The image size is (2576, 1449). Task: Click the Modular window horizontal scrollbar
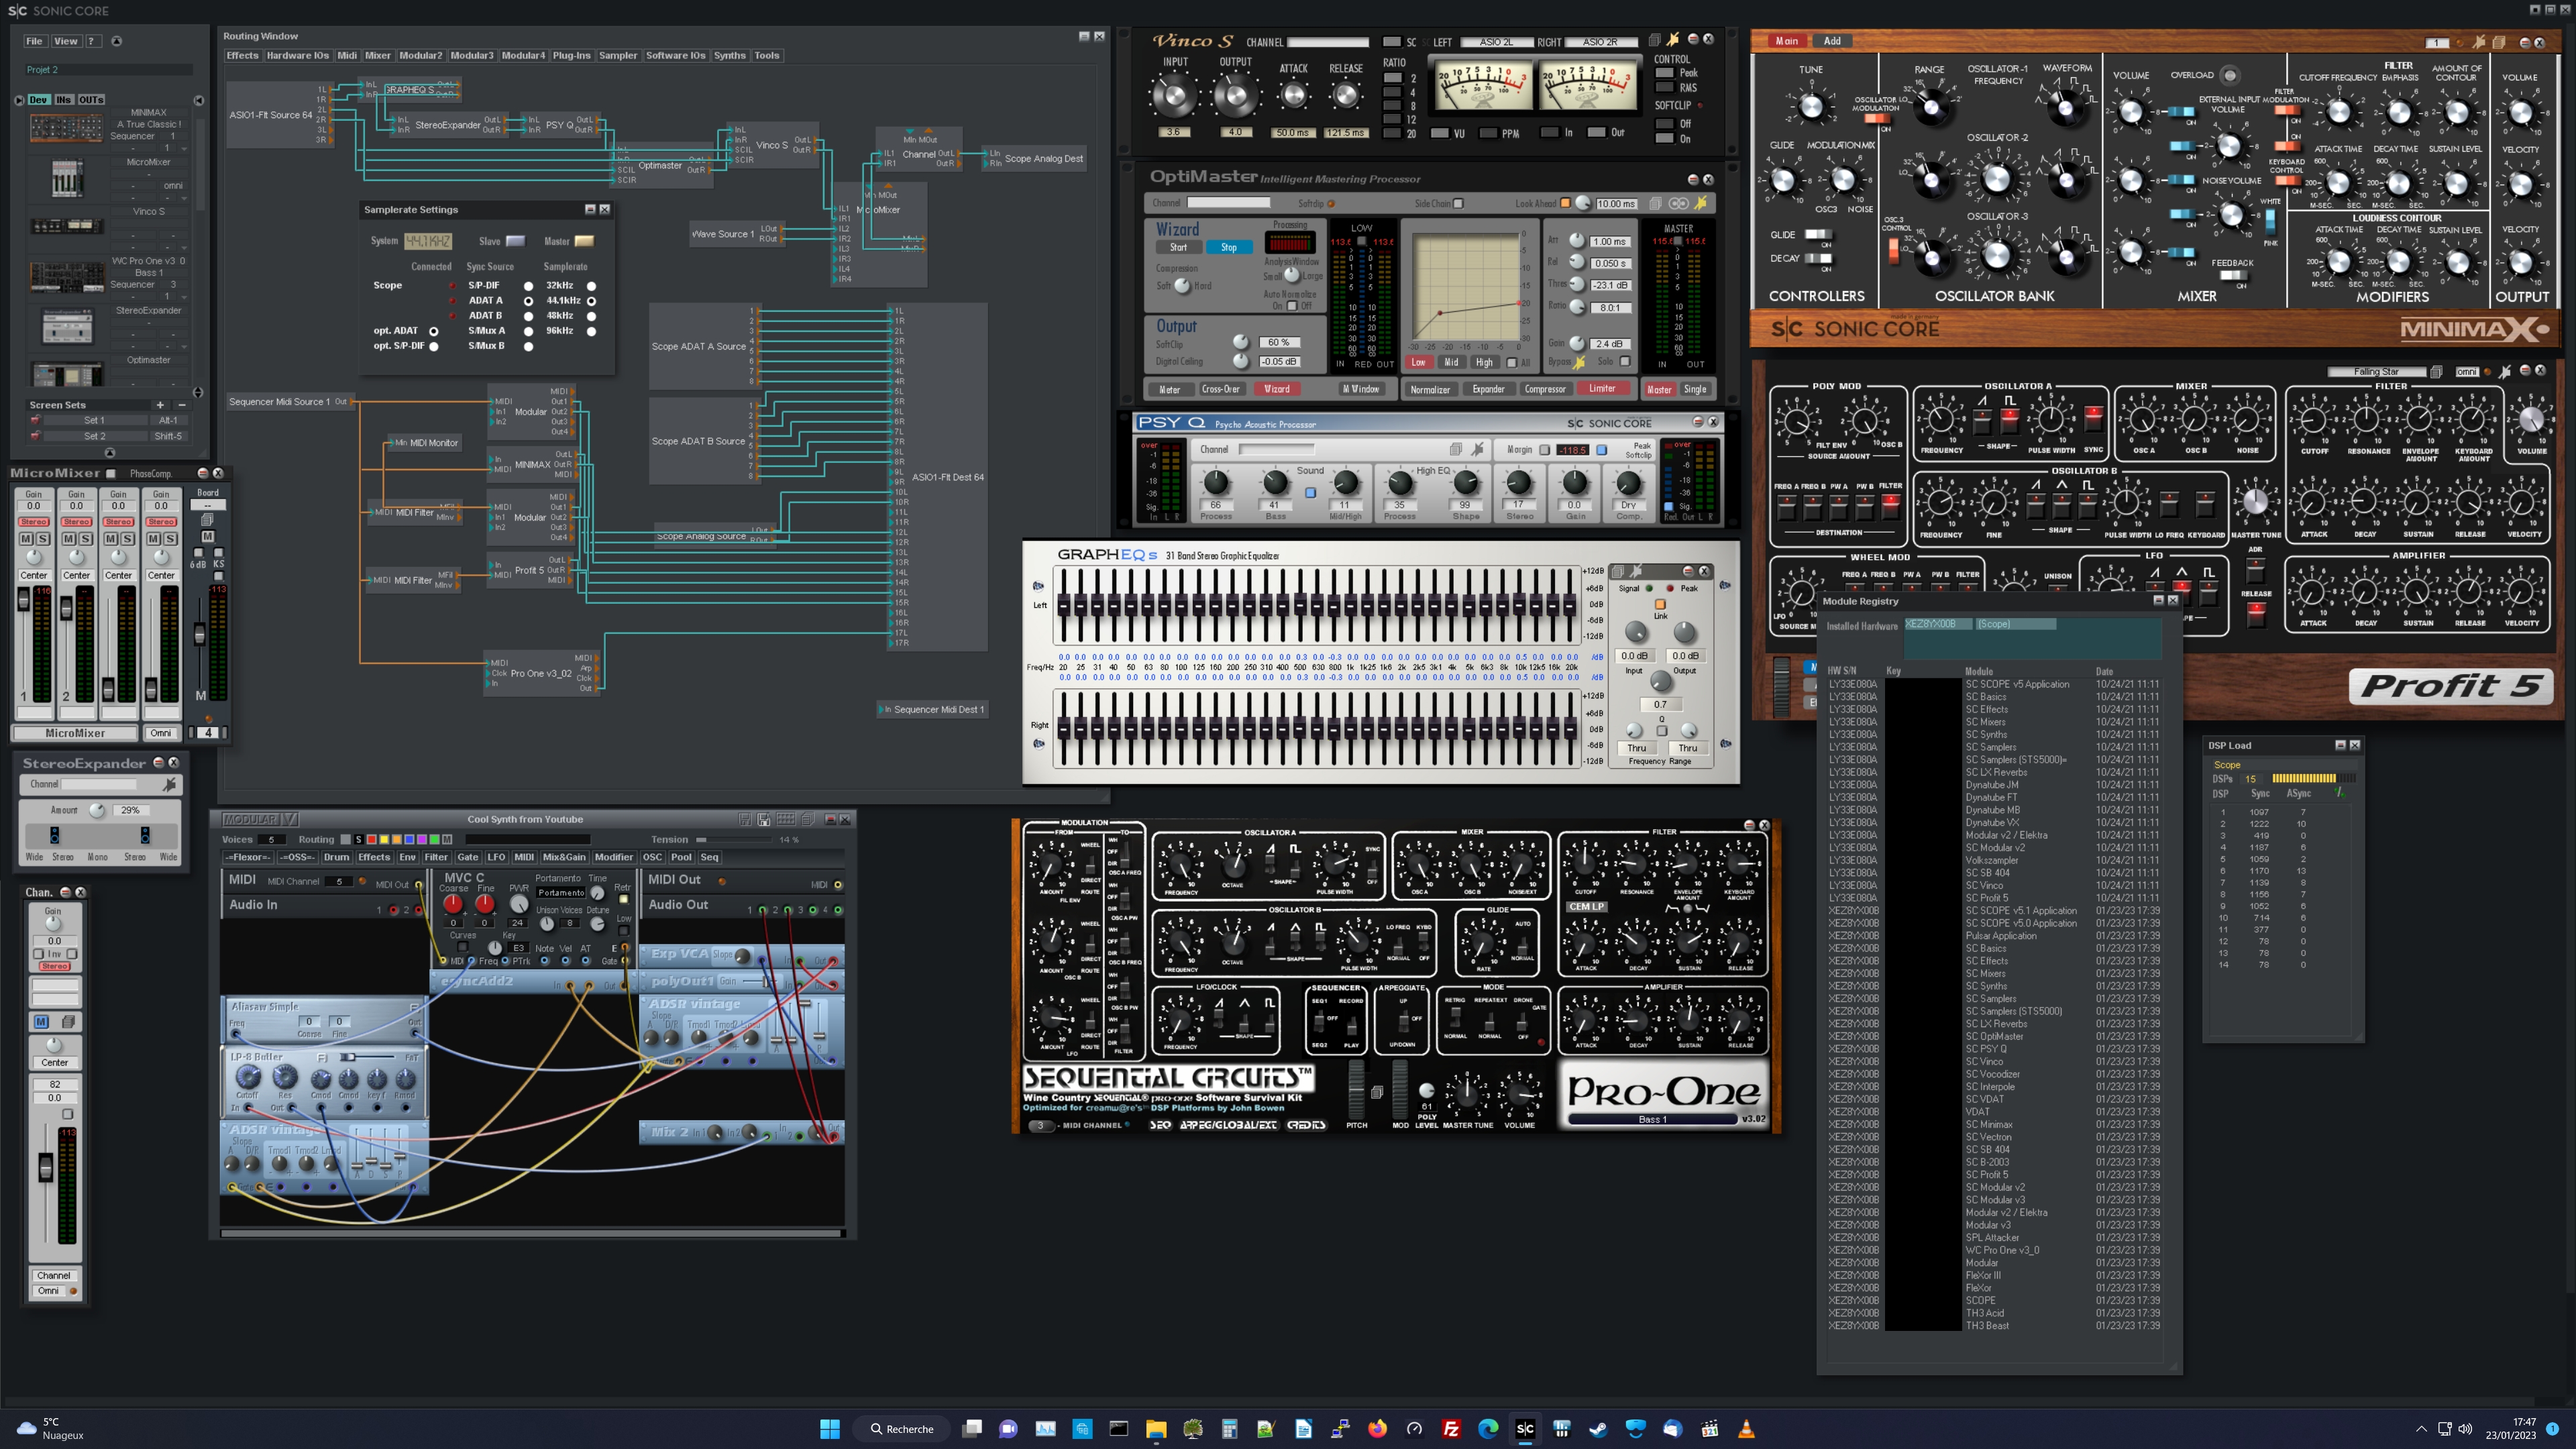click(x=532, y=1233)
